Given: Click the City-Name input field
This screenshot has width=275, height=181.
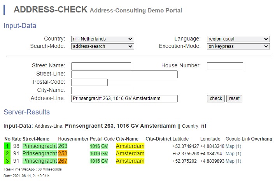Looking at the screenshot, I should (101, 90).
